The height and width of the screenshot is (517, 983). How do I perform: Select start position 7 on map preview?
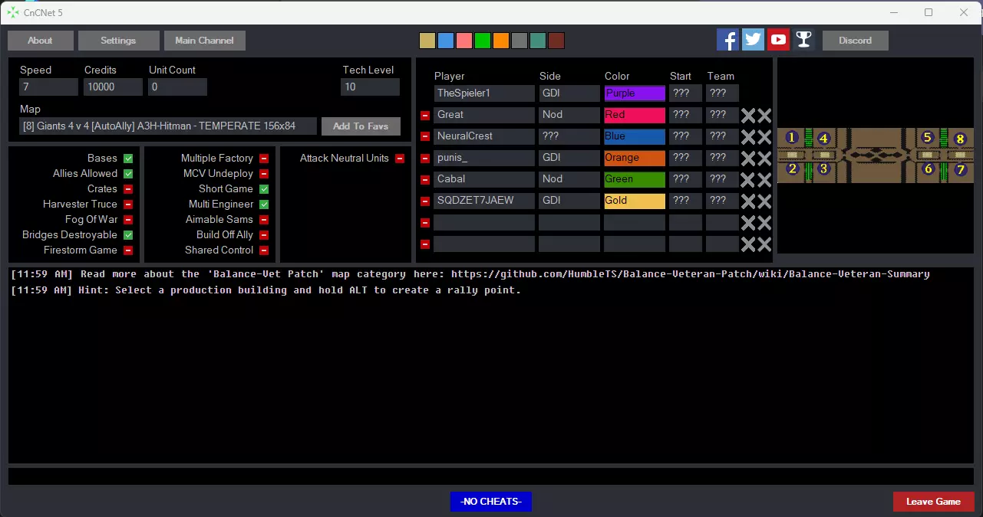[960, 169]
